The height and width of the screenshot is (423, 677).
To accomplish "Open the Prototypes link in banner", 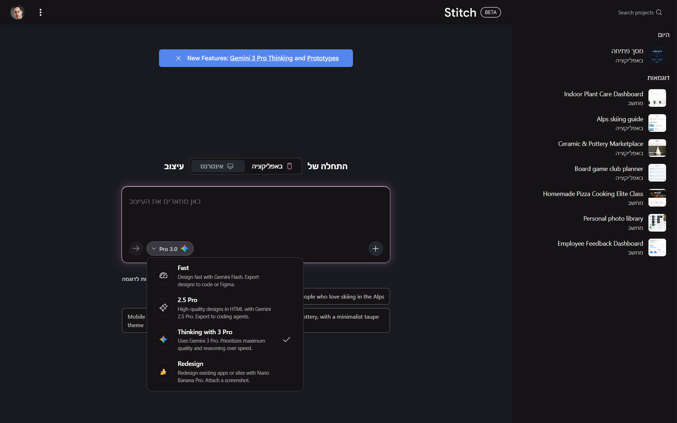I will point(323,58).
